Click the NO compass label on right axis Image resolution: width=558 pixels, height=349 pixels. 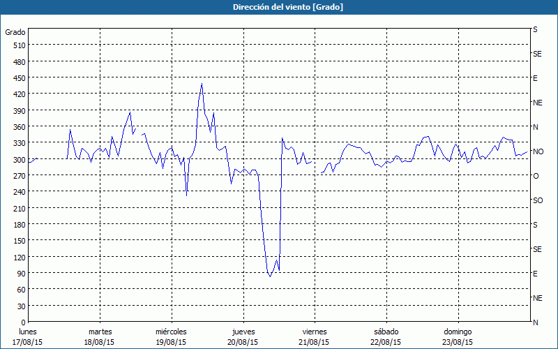(538, 151)
